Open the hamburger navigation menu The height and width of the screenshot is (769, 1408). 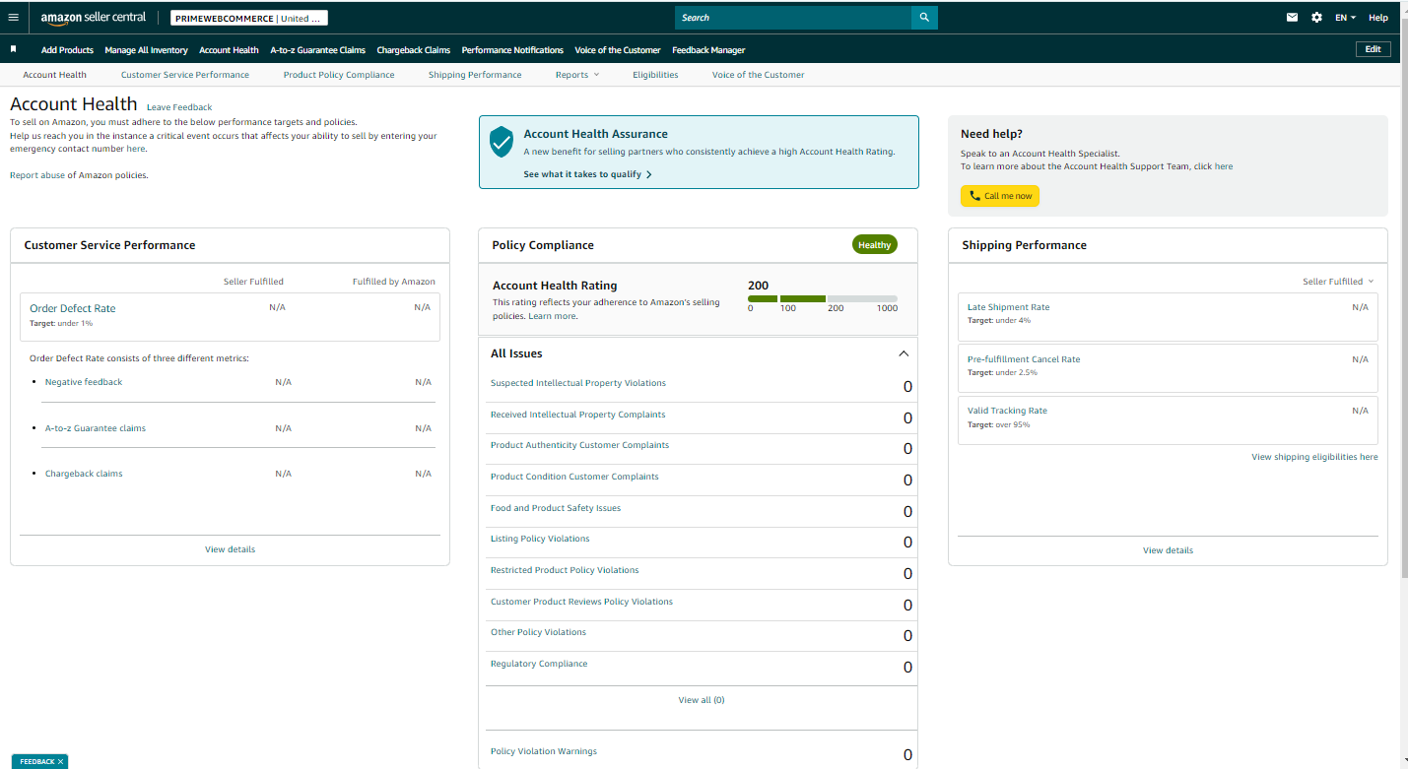tap(13, 18)
